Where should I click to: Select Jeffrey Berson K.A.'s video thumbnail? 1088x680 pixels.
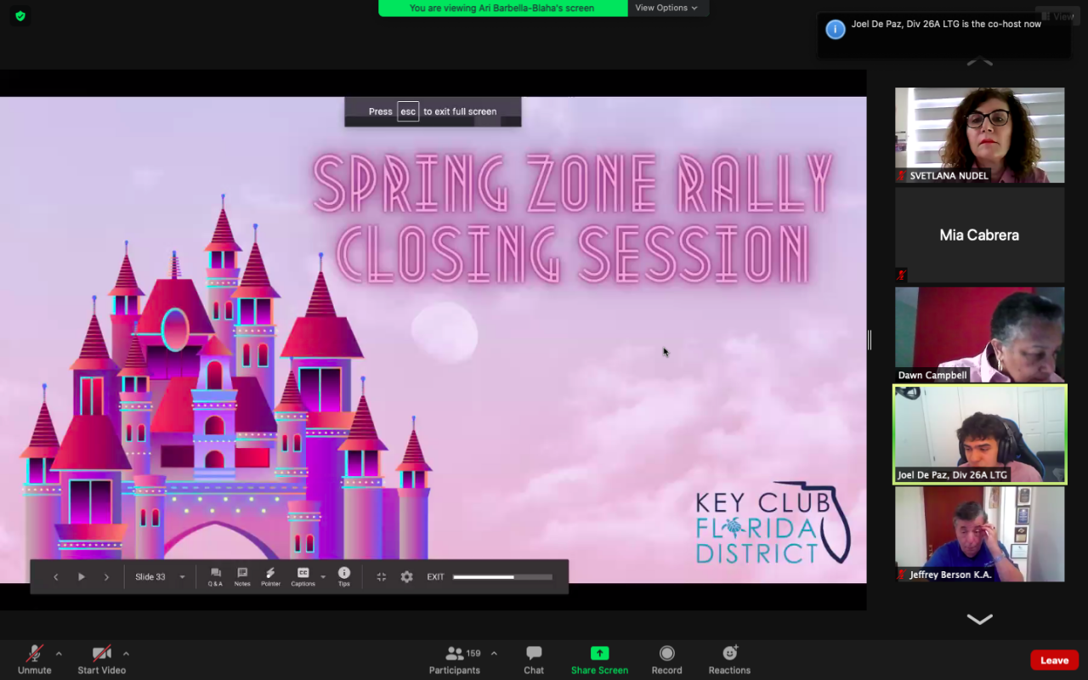click(979, 534)
